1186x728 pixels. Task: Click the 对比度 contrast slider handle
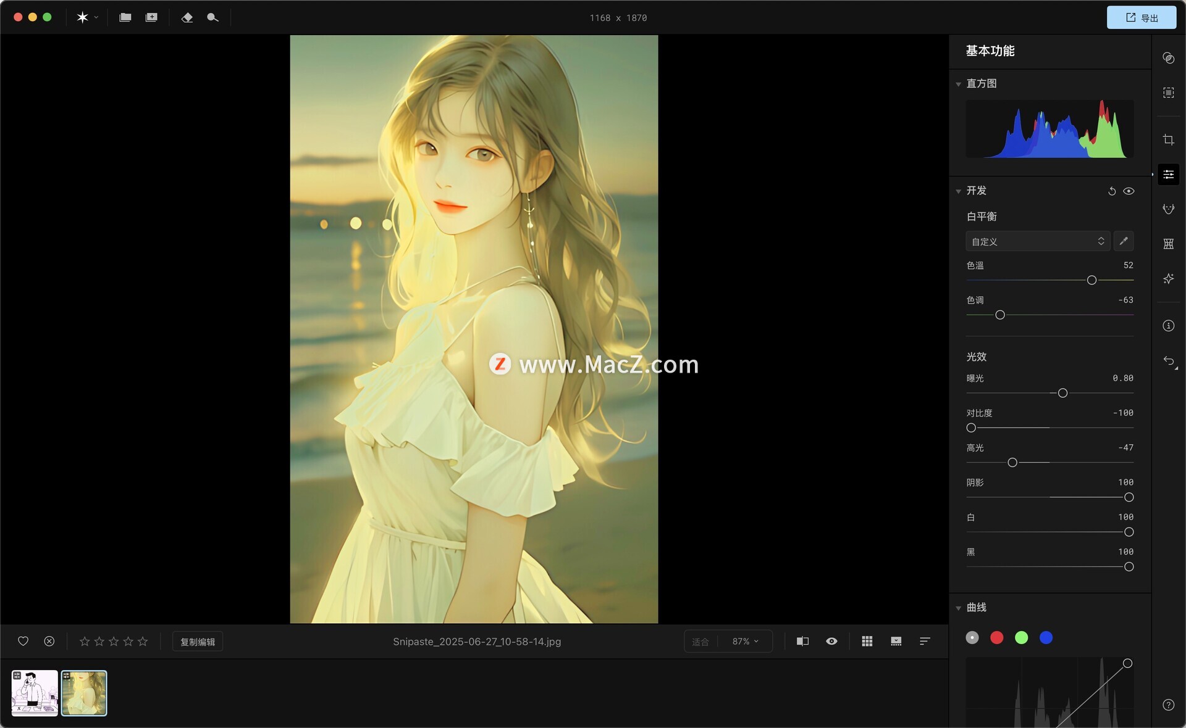[x=971, y=428]
